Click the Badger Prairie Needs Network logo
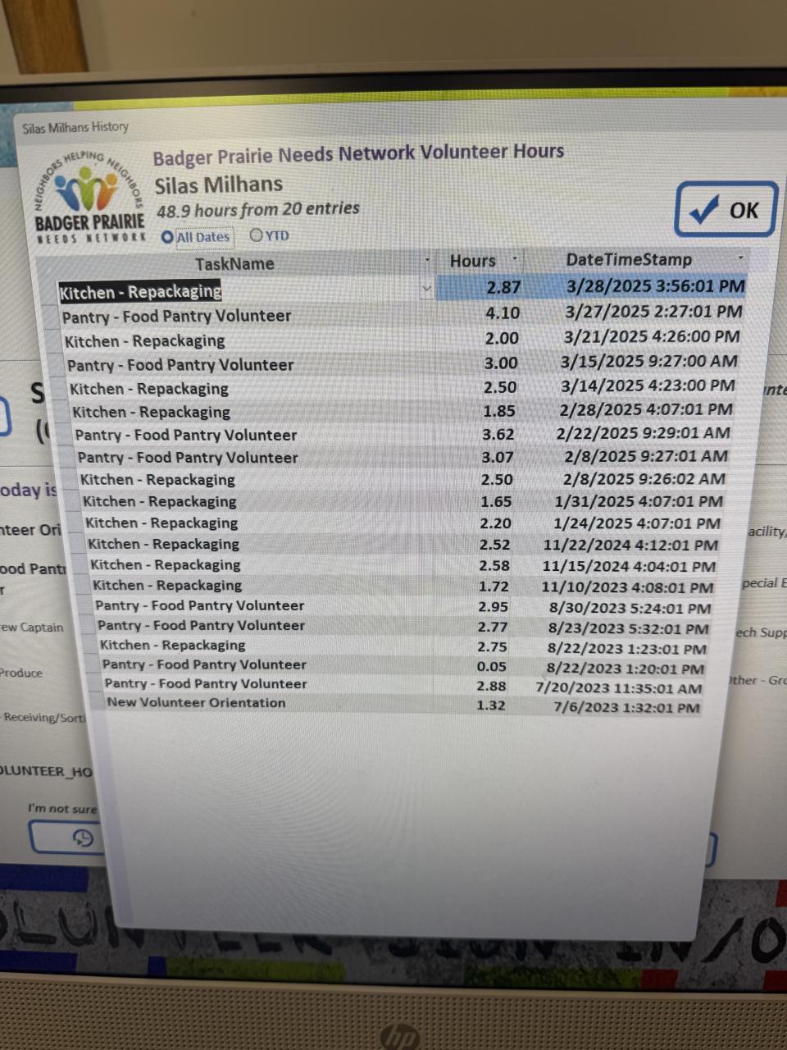Viewport: 787px width, 1050px height. pyautogui.click(x=89, y=196)
